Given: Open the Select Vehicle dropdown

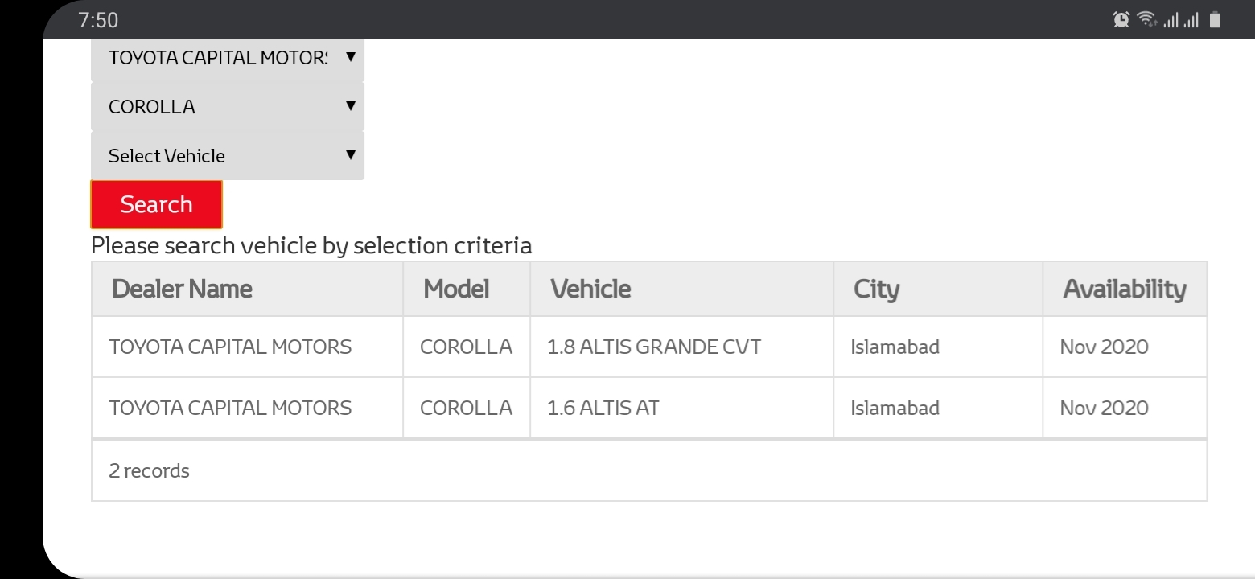Looking at the screenshot, I should click(228, 155).
